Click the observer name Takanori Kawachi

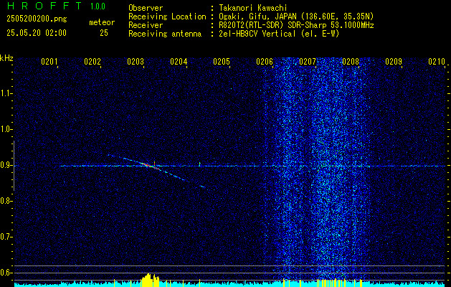253,8
